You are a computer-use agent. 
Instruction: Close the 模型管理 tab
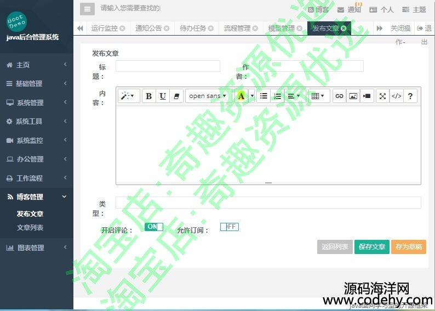click(x=299, y=28)
